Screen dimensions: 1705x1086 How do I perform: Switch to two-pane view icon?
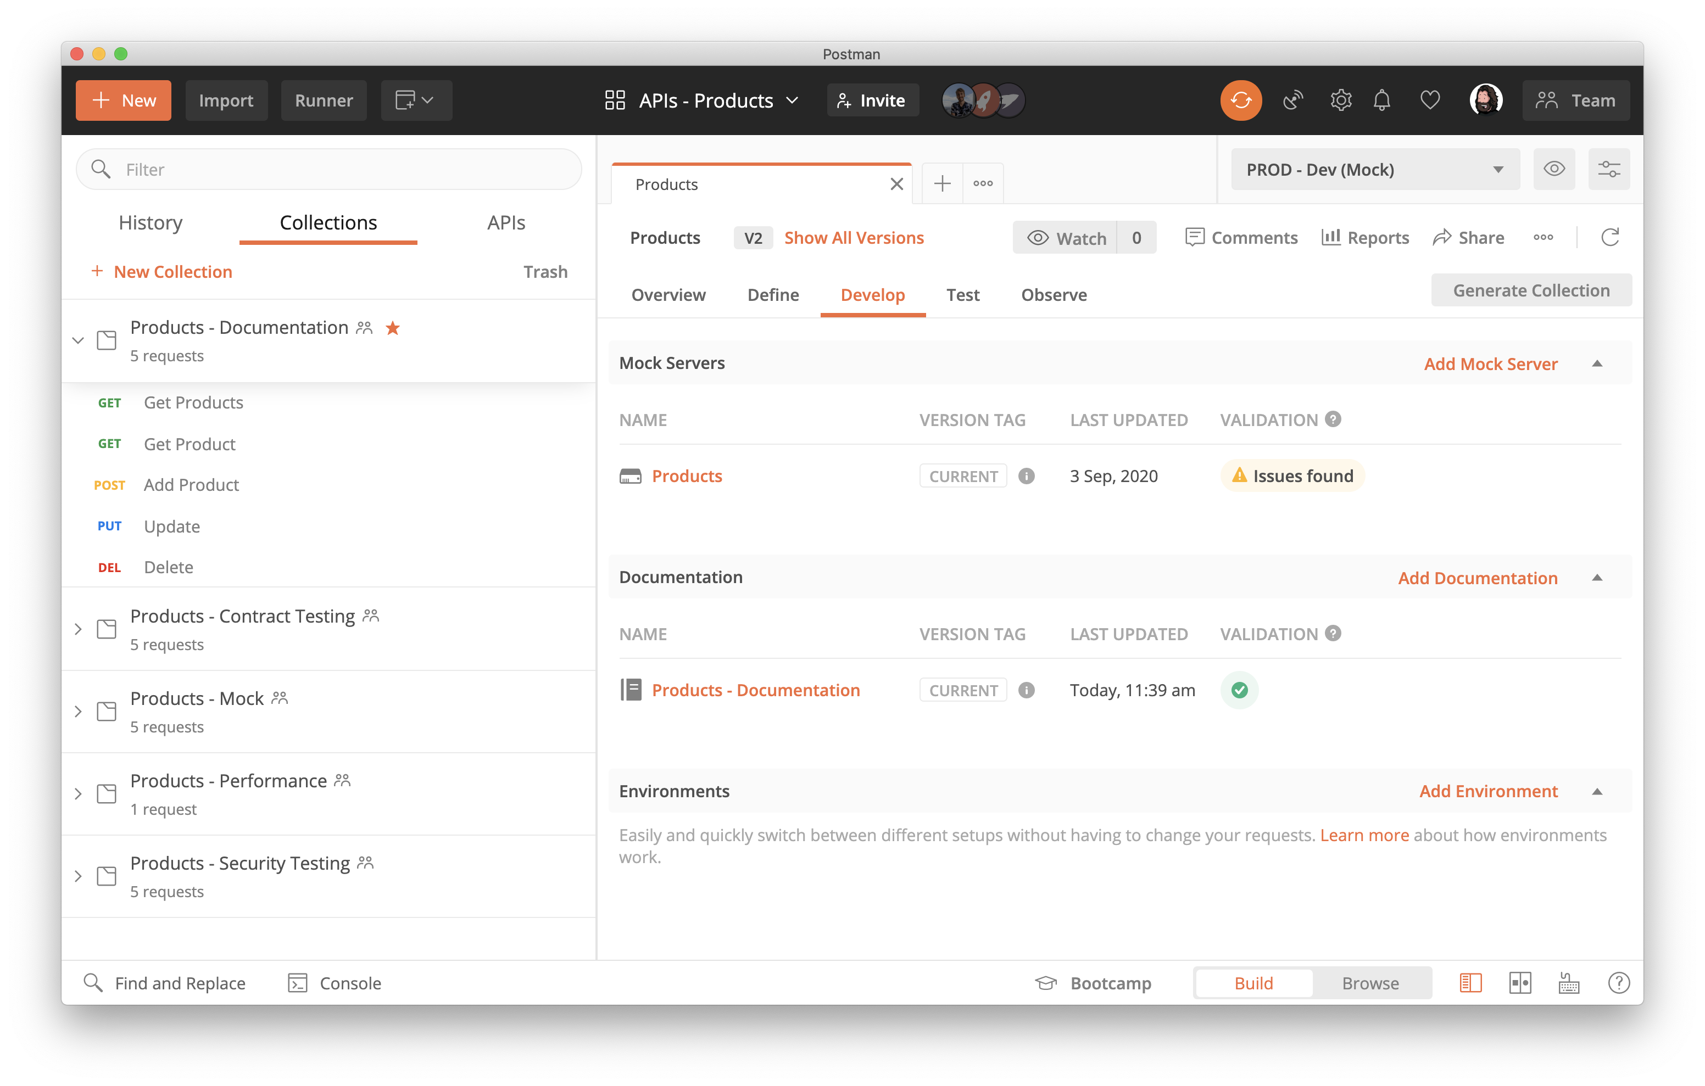tap(1519, 983)
